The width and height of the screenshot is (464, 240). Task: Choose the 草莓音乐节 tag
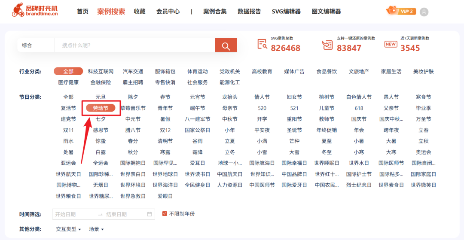coord(133,108)
